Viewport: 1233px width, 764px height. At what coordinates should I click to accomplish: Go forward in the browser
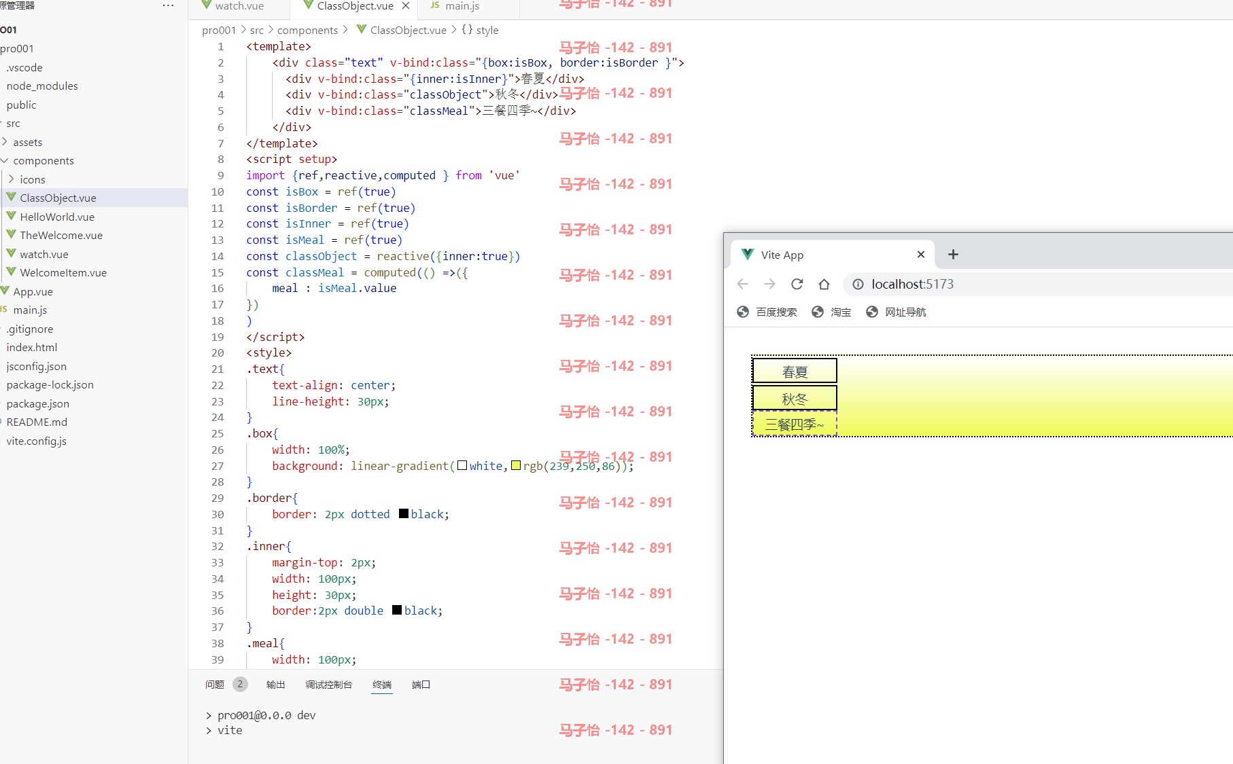coord(769,284)
